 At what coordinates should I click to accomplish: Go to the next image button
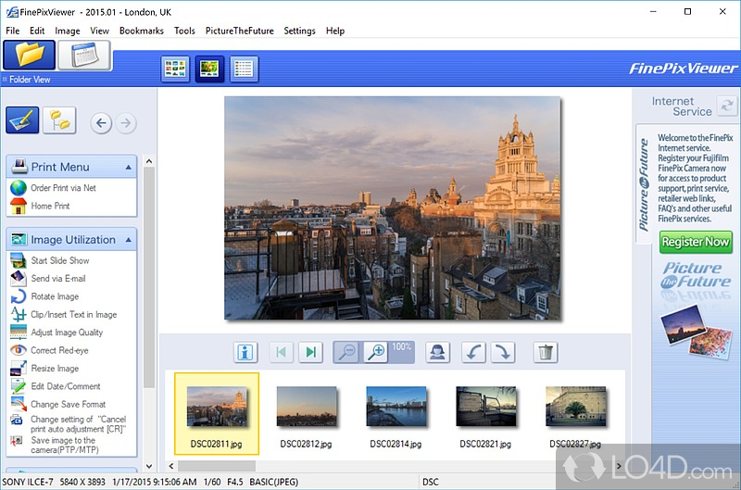(x=311, y=353)
